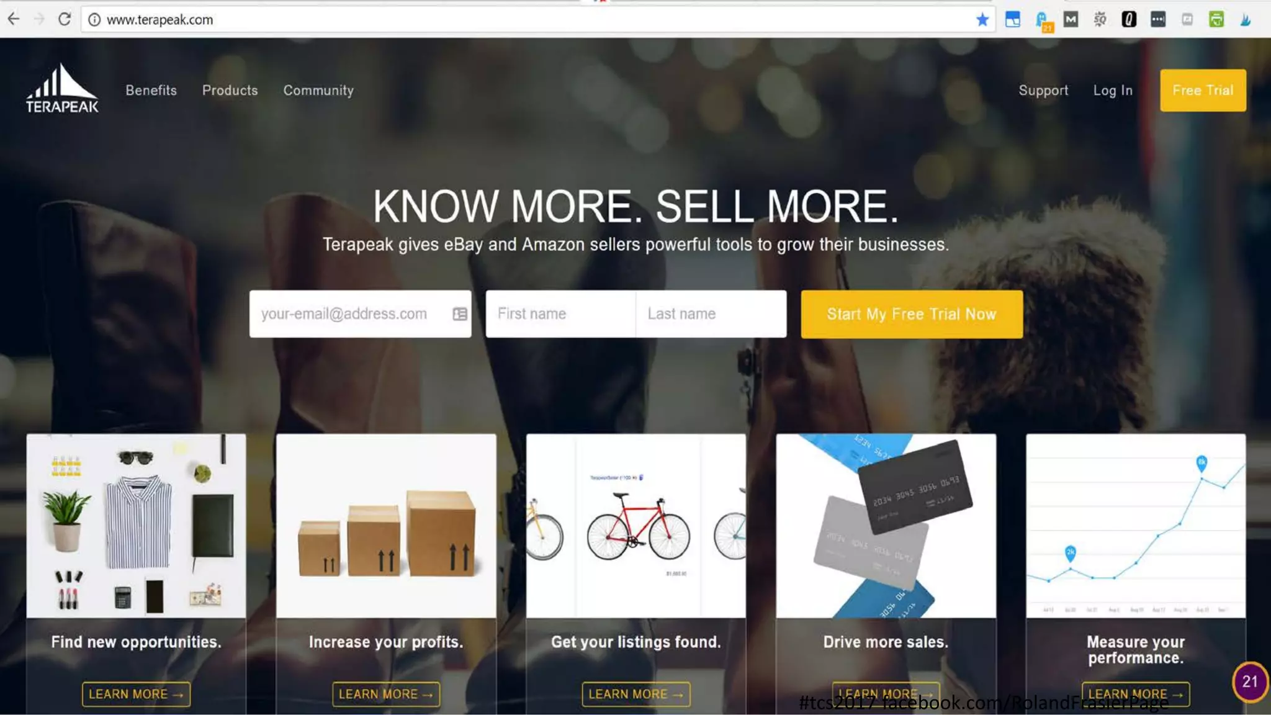Click the purple 21 badge circle

[x=1250, y=681]
